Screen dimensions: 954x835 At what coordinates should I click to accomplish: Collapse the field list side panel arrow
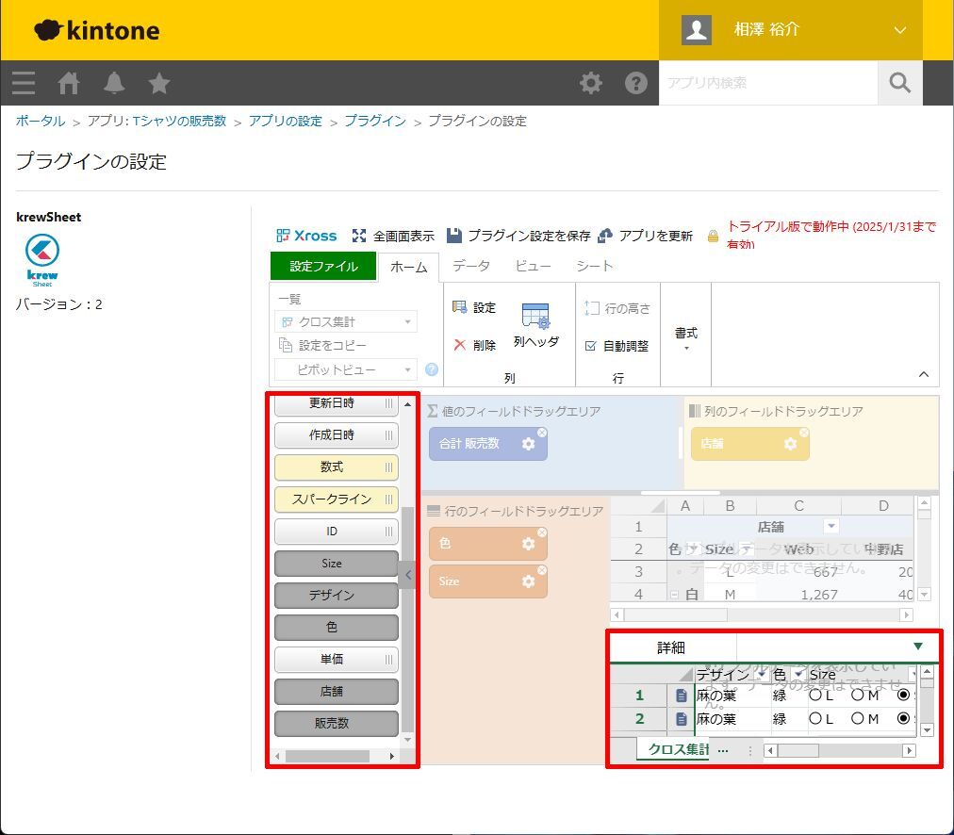408,575
